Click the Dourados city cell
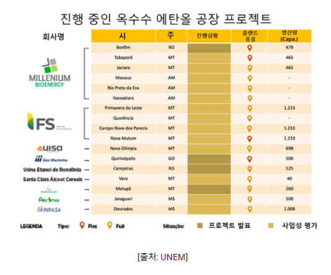Viewport: 331px width, 275px height. (123, 209)
